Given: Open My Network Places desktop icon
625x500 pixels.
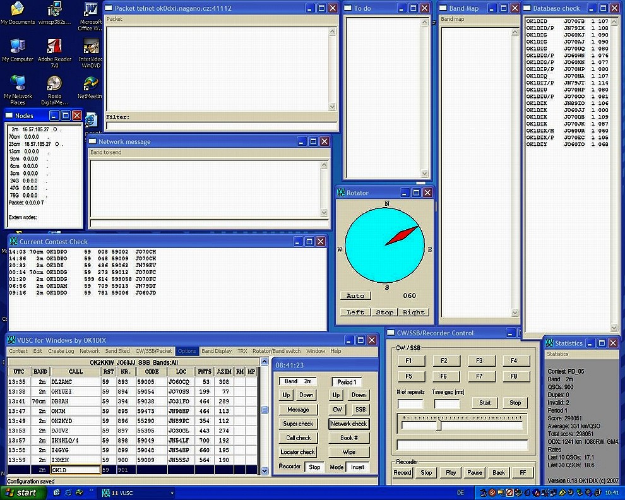Looking at the screenshot, I should pyautogui.click(x=18, y=90).
